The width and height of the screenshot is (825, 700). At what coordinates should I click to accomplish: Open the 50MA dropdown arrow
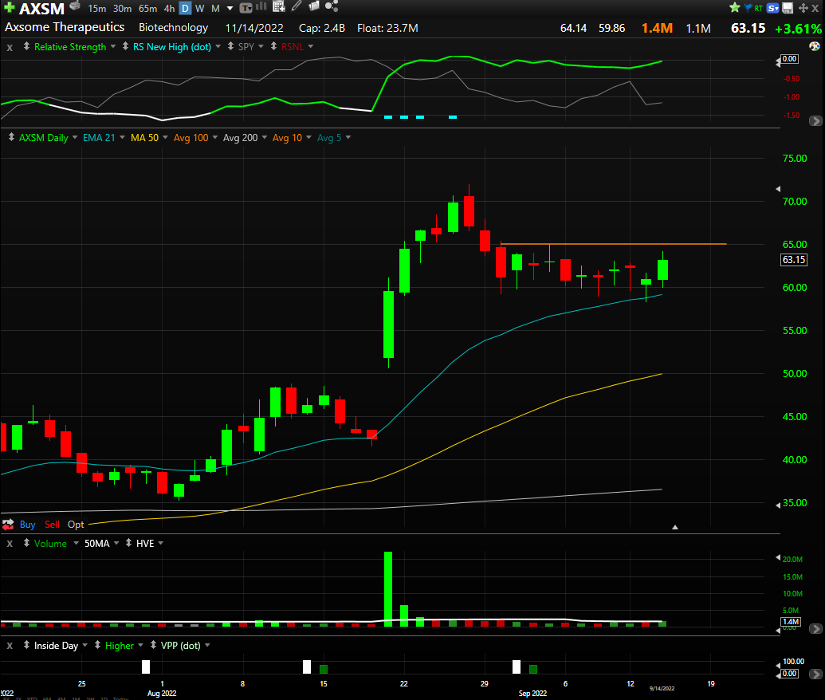(116, 543)
